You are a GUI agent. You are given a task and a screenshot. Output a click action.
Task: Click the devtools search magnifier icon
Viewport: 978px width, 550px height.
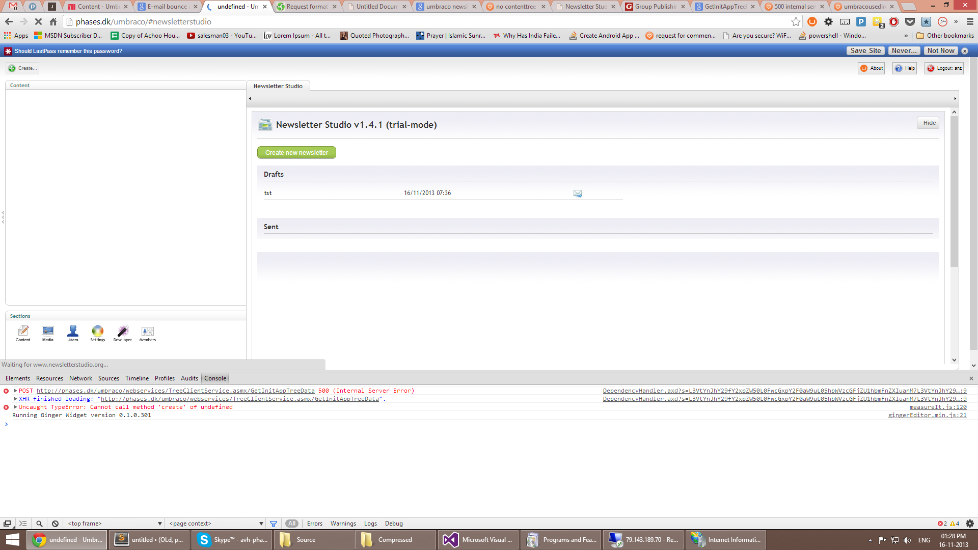(x=39, y=524)
